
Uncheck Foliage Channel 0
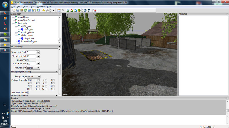(31, 80)
